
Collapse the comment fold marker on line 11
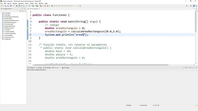[x=32, y=44]
